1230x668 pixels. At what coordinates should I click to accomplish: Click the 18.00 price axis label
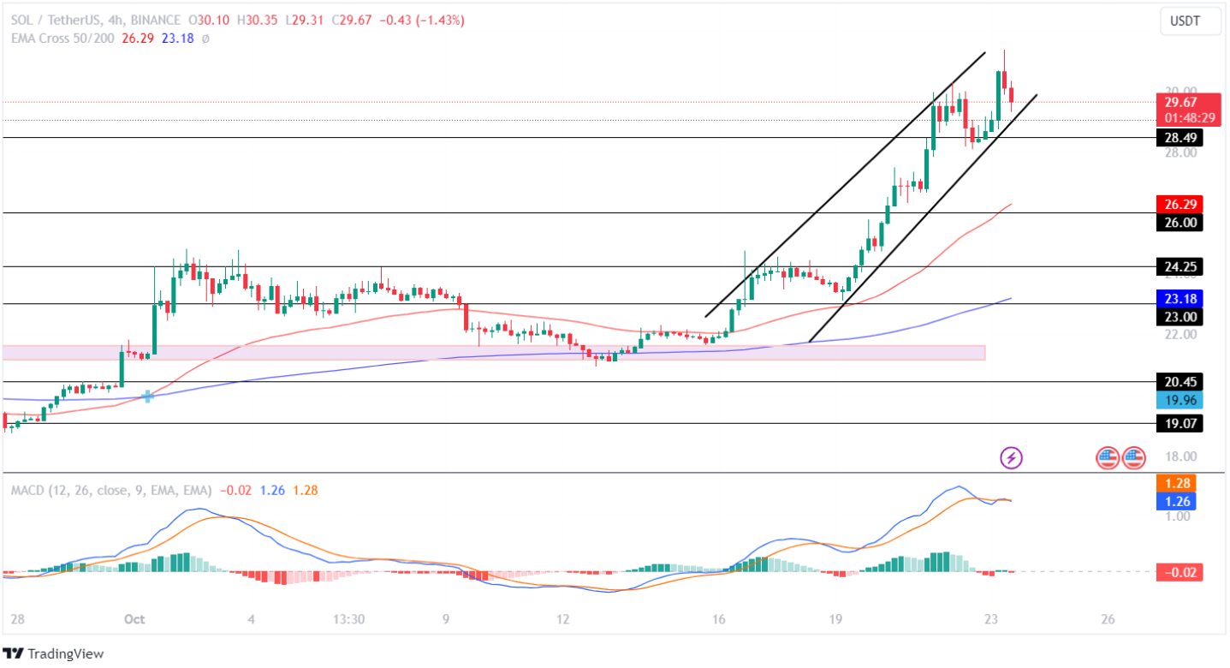pyautogui.click(x=1181, y=456)
